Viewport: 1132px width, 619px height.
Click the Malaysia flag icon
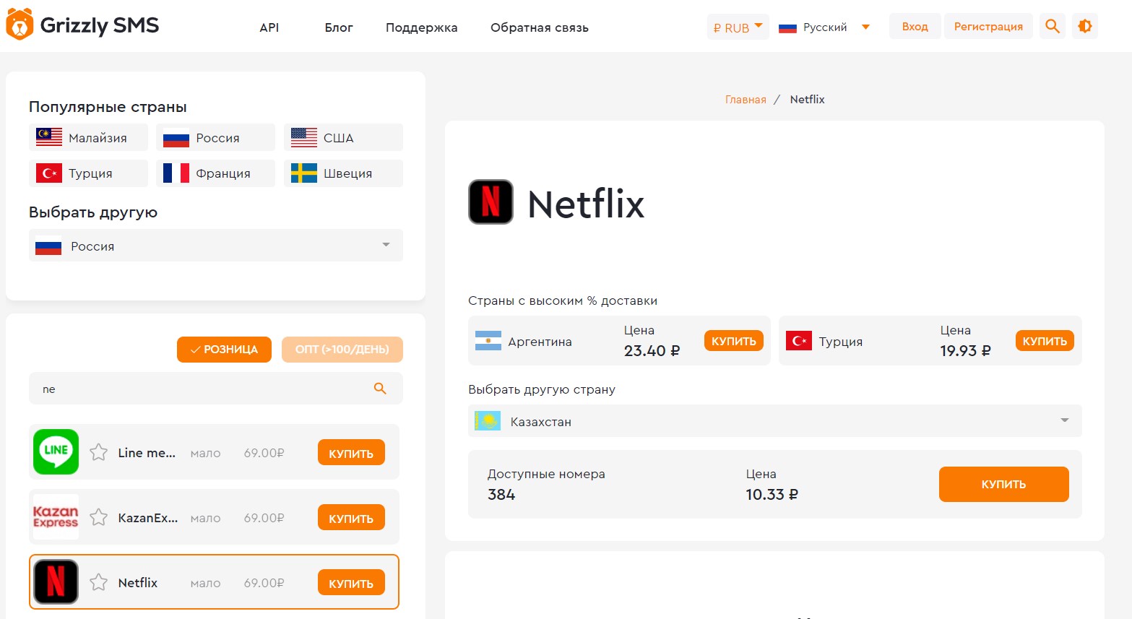(49, 137)
